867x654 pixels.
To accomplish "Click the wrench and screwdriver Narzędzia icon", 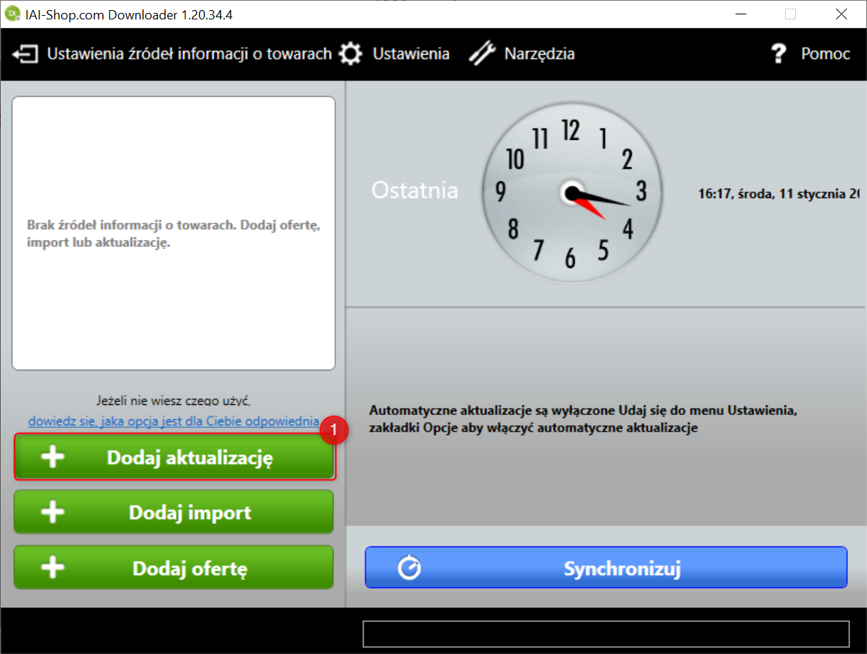I will point(482,55).
